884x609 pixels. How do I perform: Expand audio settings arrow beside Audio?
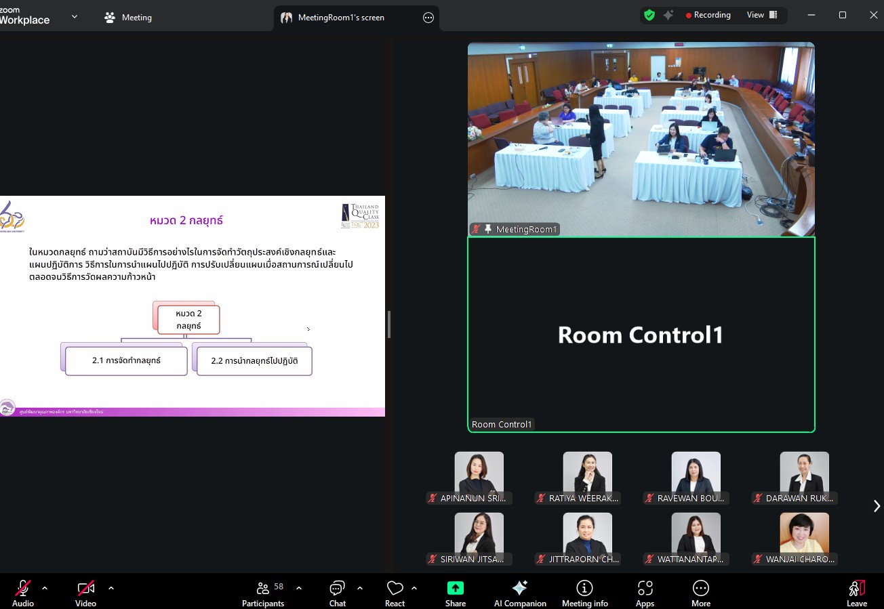45,588
